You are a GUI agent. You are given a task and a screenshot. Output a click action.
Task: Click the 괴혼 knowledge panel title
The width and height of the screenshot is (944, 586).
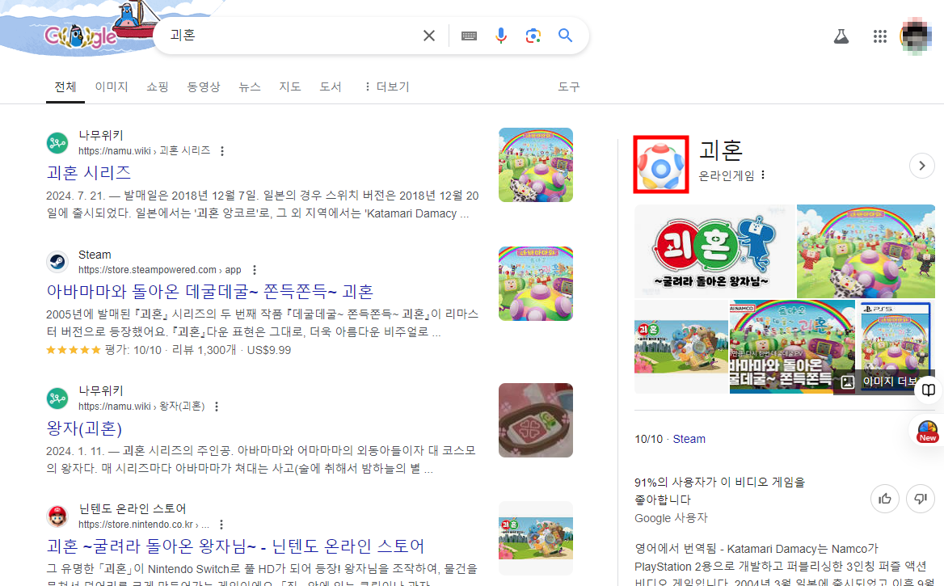tap(721, 150)
